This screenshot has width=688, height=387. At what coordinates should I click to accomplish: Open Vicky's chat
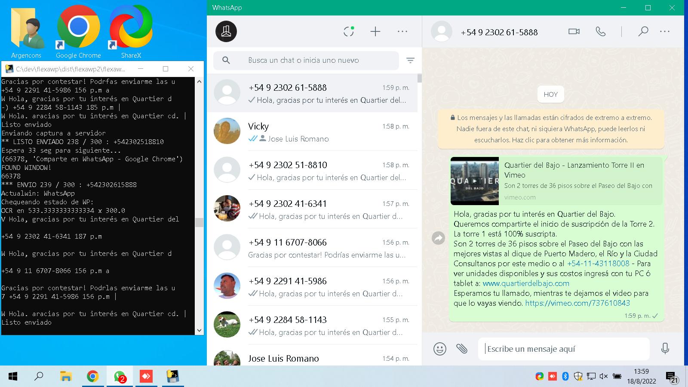312,132
